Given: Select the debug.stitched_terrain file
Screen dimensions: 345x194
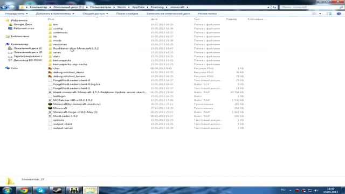Looking at the screenshot, I should coord(69,77).
